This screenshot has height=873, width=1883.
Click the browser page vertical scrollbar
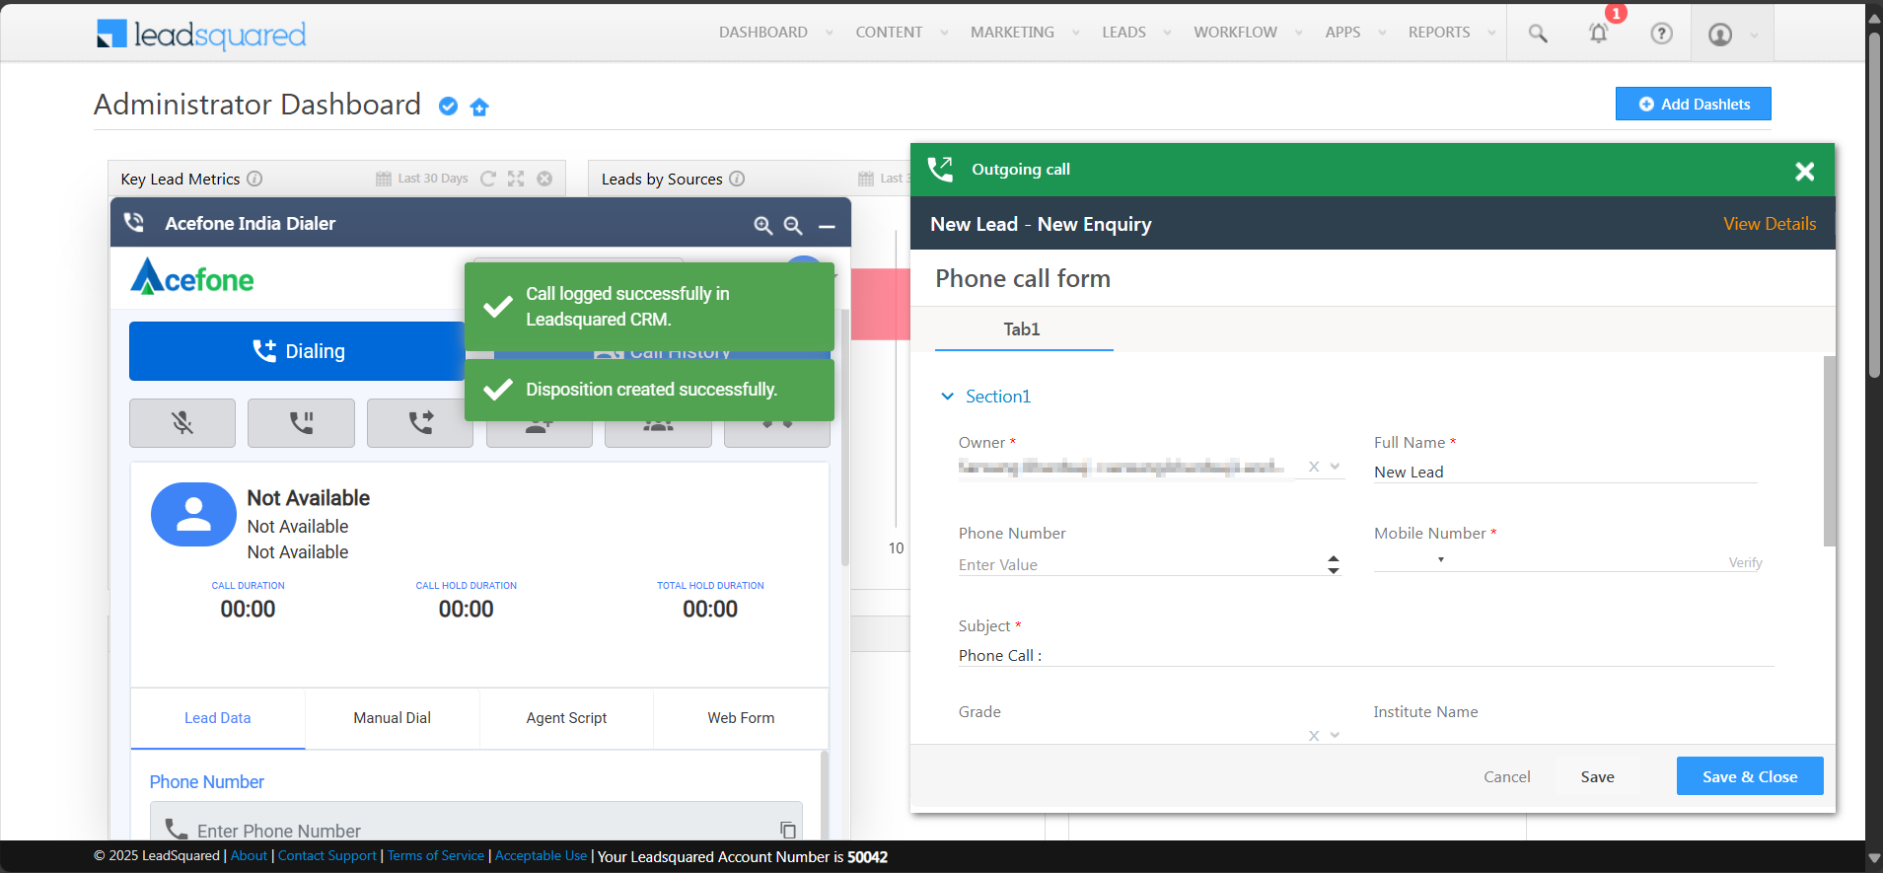[x=1874, y=207]
